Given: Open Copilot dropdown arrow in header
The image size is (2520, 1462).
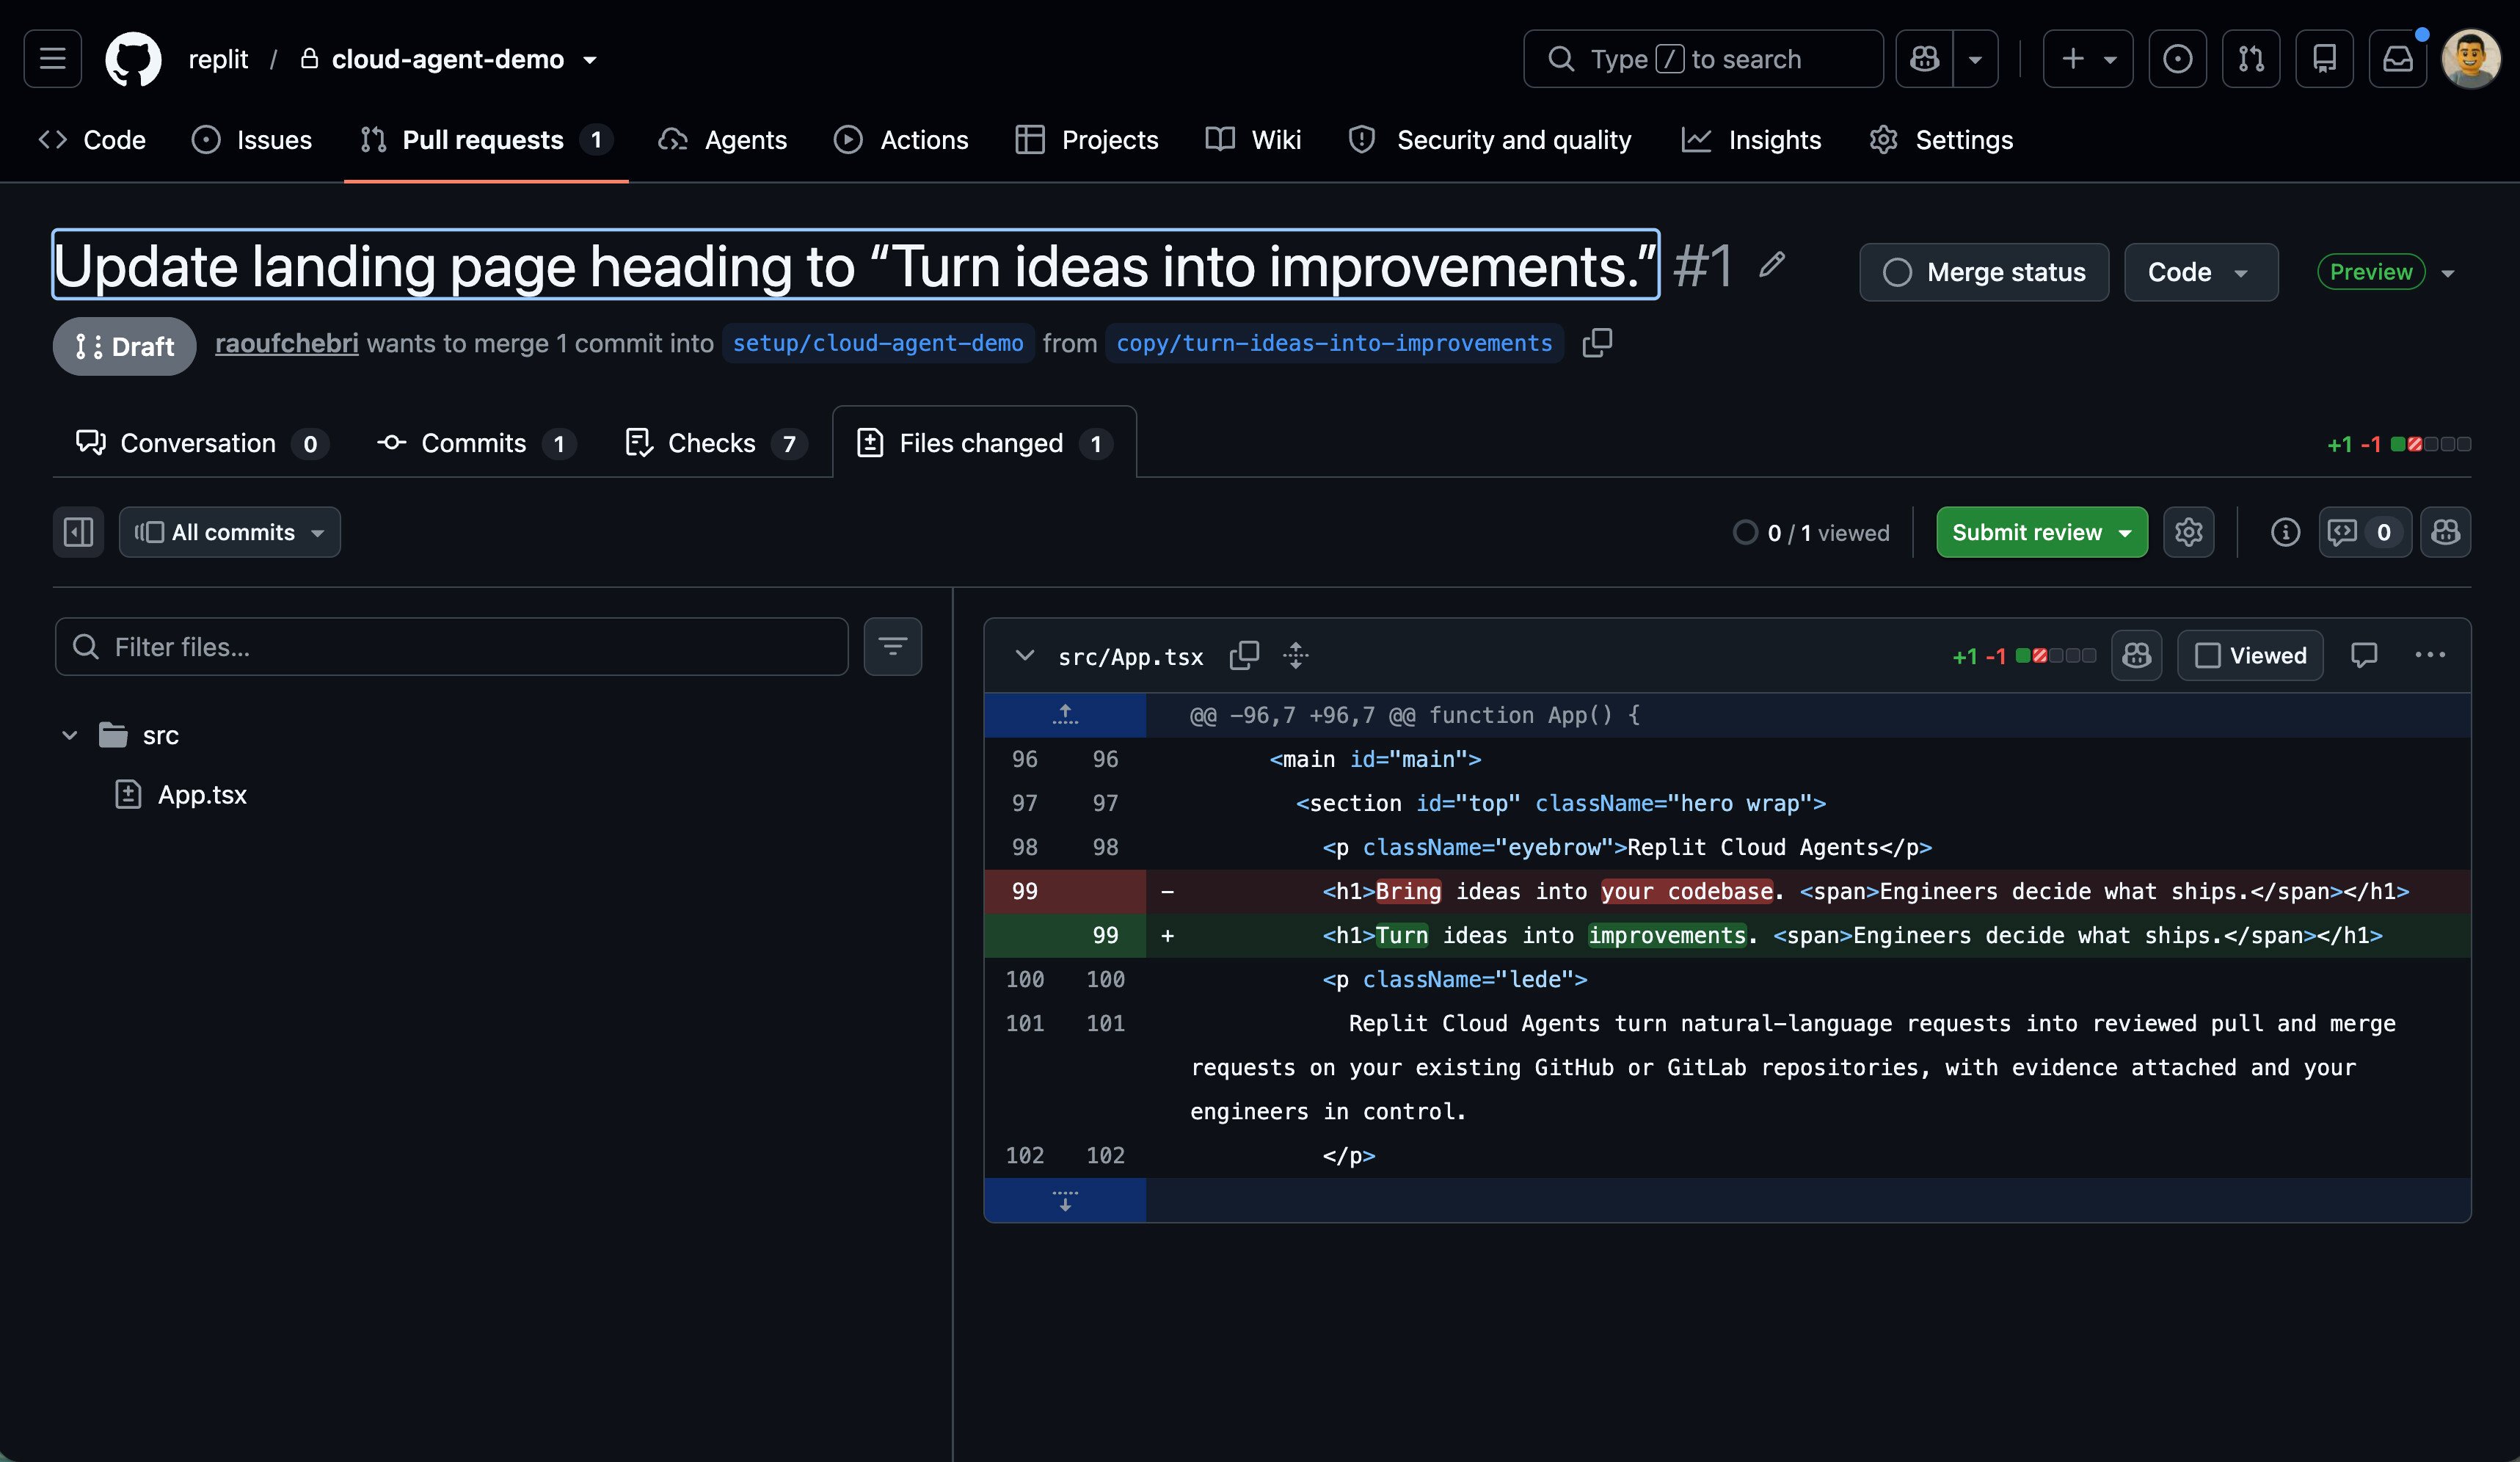Looking at the screenshot, I should point(1975,59).
